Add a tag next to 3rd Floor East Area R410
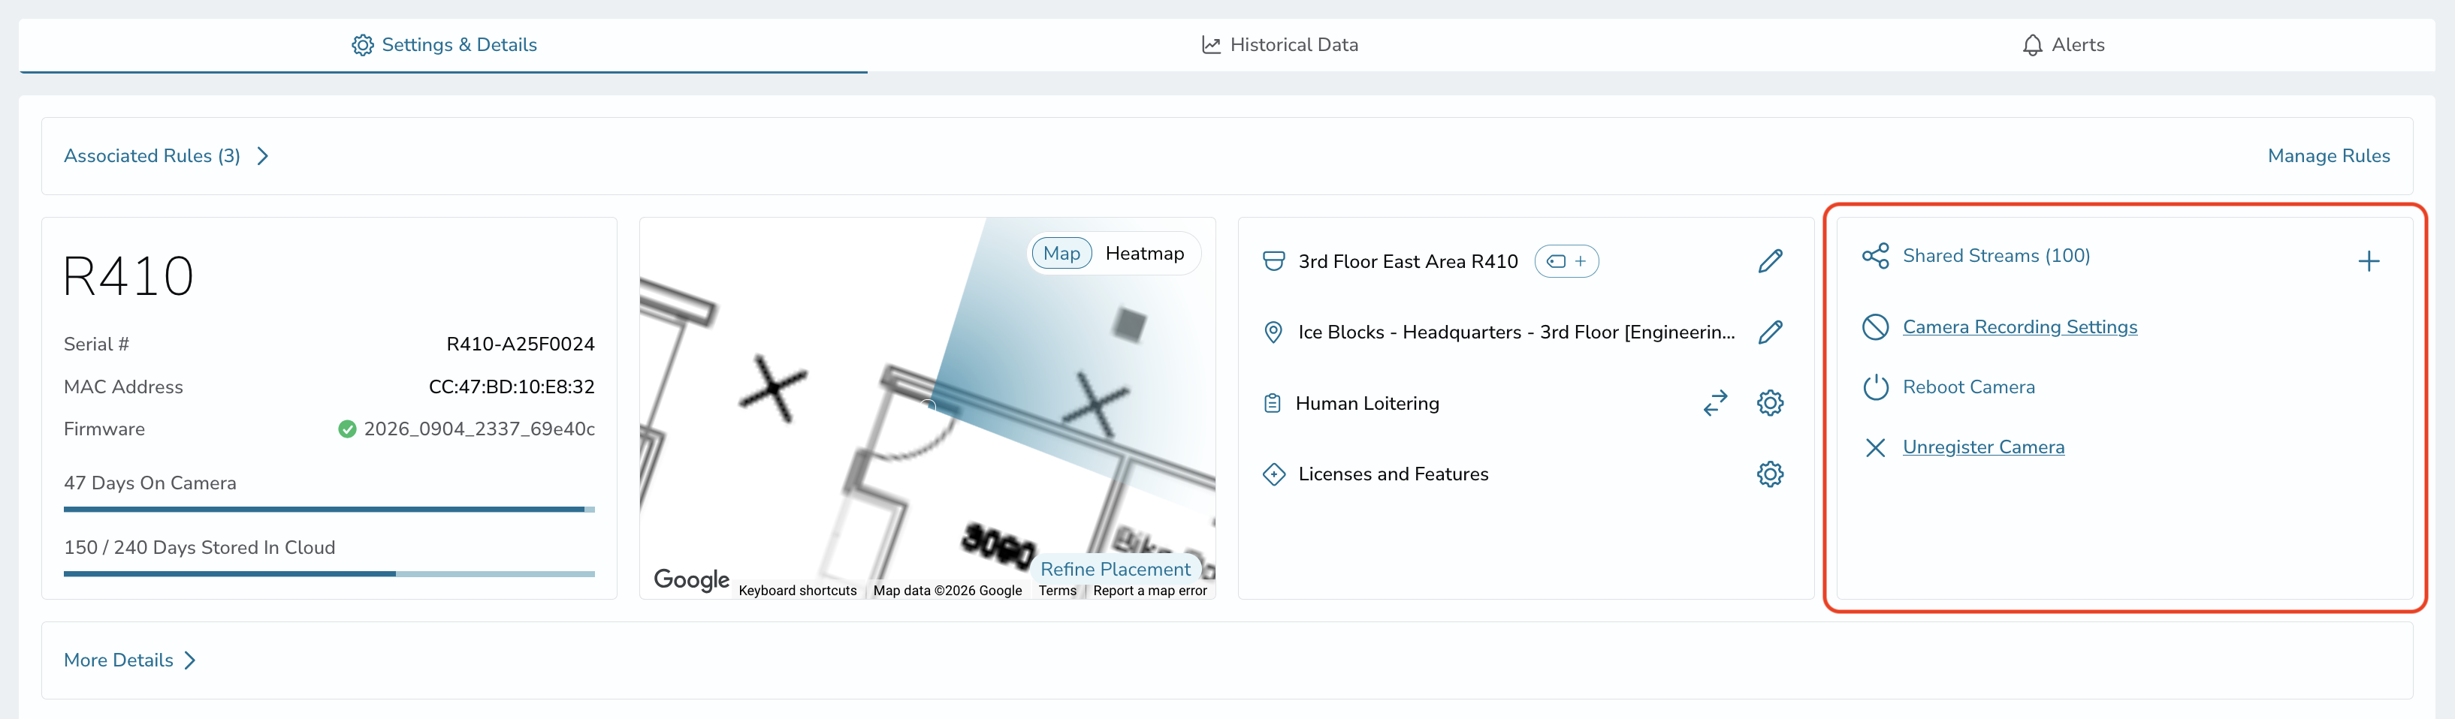This screenshot has width=2455, height=719. pyautogui.click(x=1566, y=261)
